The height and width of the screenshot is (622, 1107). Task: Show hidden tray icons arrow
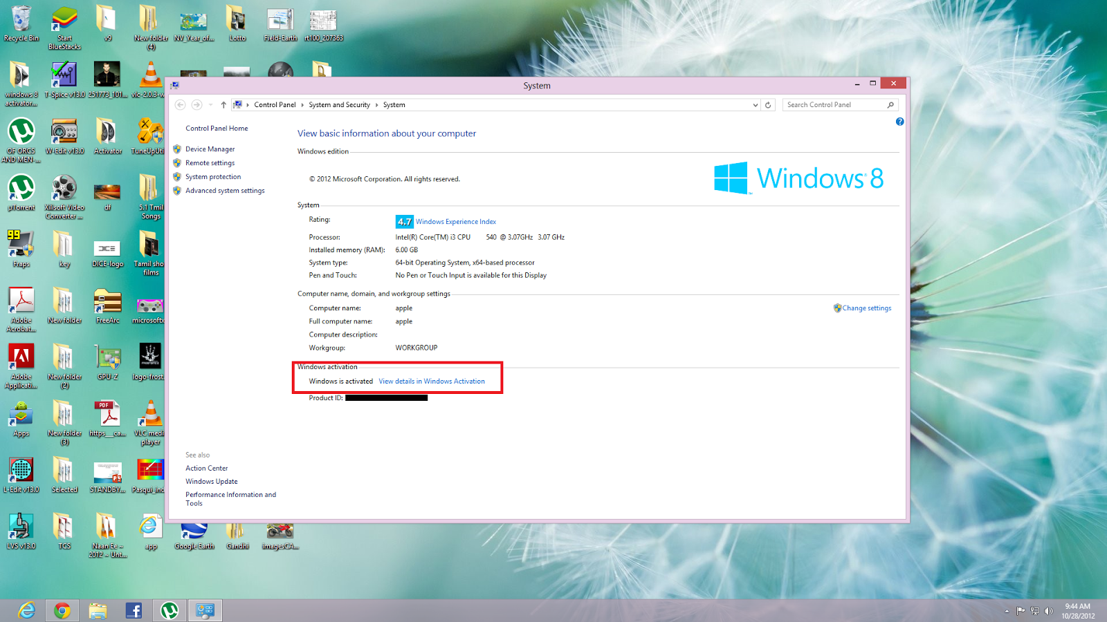[x=1007, y=611]
